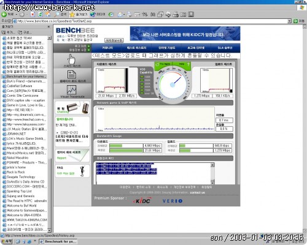Open Media via the globe icon

tap(93, 14)
